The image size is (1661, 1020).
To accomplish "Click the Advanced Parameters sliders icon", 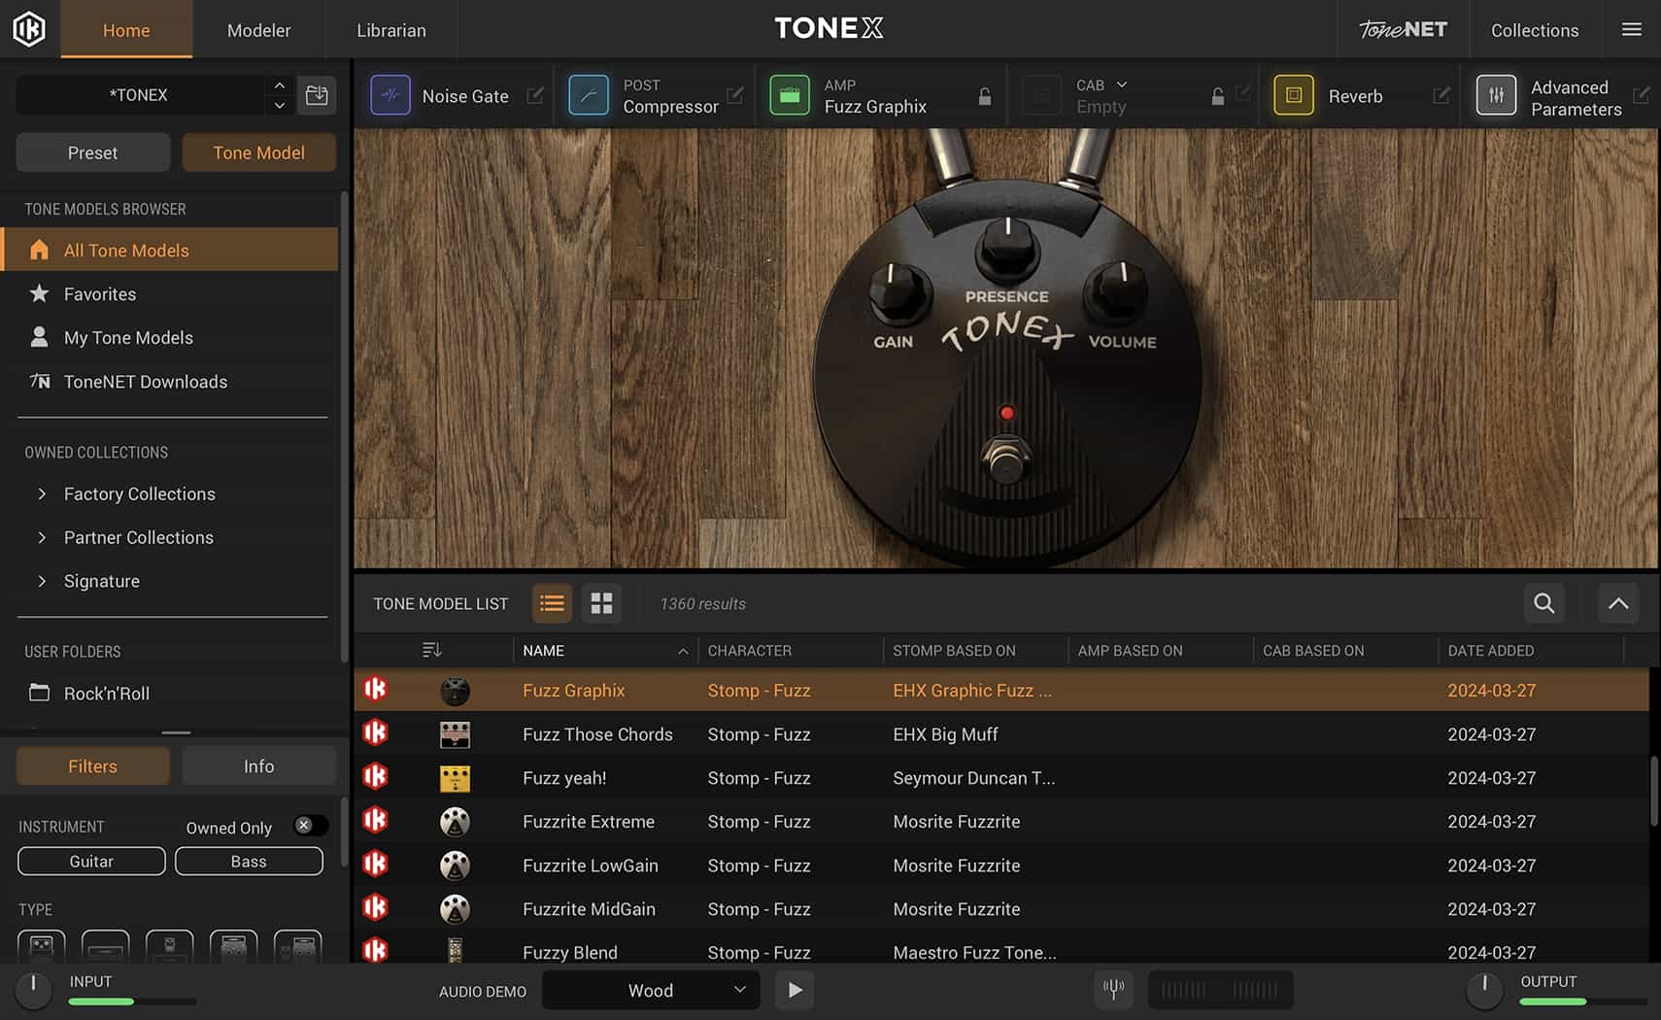I will tap(1497, 95).
